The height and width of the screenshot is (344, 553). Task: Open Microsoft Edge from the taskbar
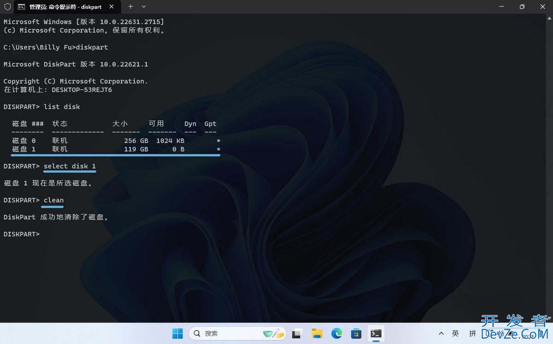[x=336, y=333]
